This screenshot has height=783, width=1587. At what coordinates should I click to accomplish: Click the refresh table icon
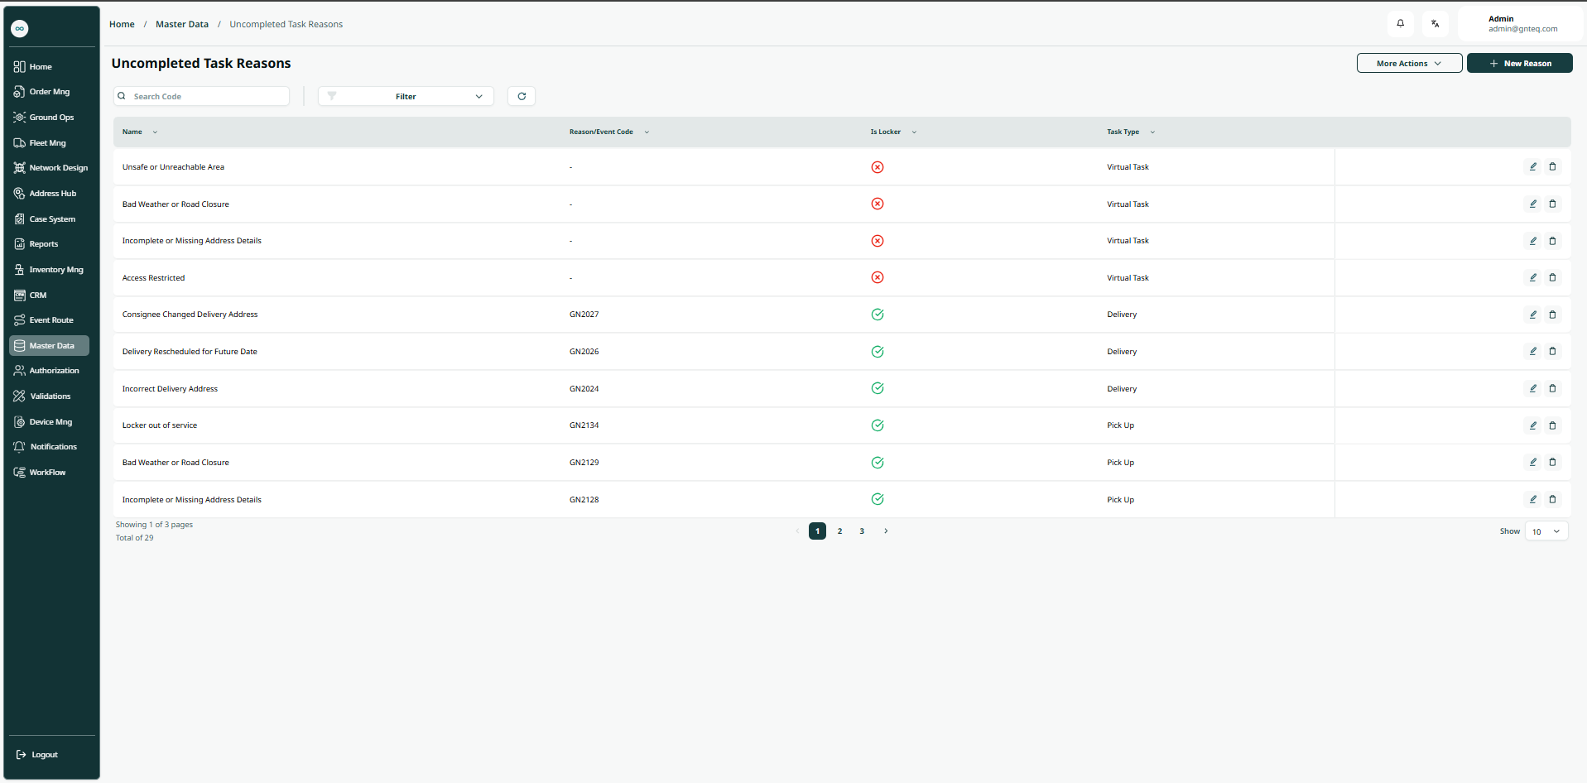click(522, 97)
